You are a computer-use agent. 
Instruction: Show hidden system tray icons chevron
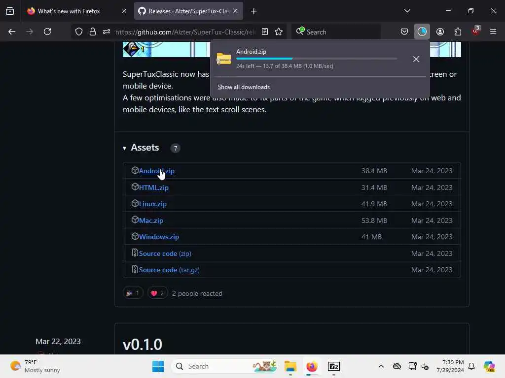381,366
